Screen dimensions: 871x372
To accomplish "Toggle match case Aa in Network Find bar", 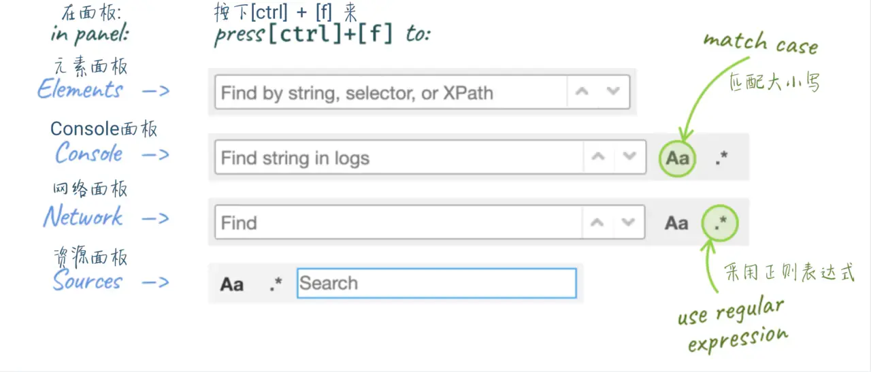I will pos(676,223).
